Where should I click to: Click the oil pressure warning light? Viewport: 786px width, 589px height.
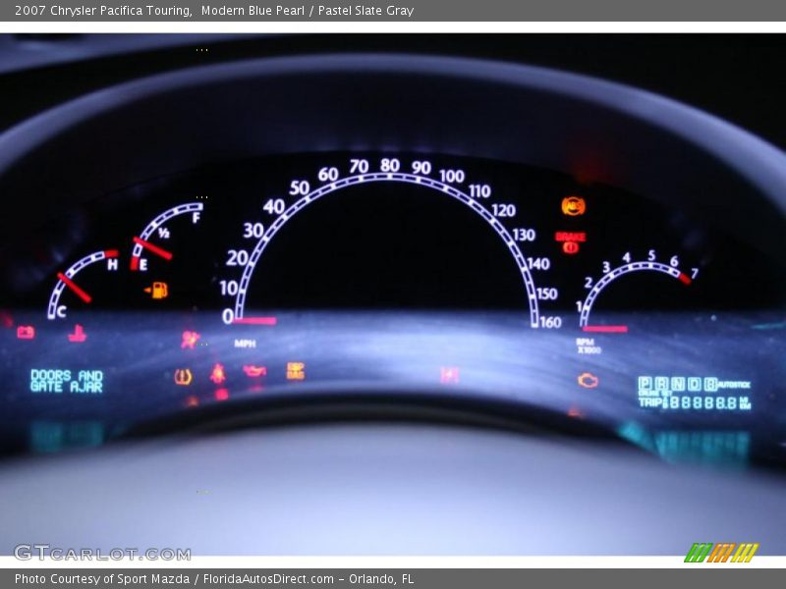[254, 371]
